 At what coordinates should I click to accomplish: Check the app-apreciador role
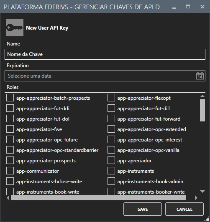[111, 161]
